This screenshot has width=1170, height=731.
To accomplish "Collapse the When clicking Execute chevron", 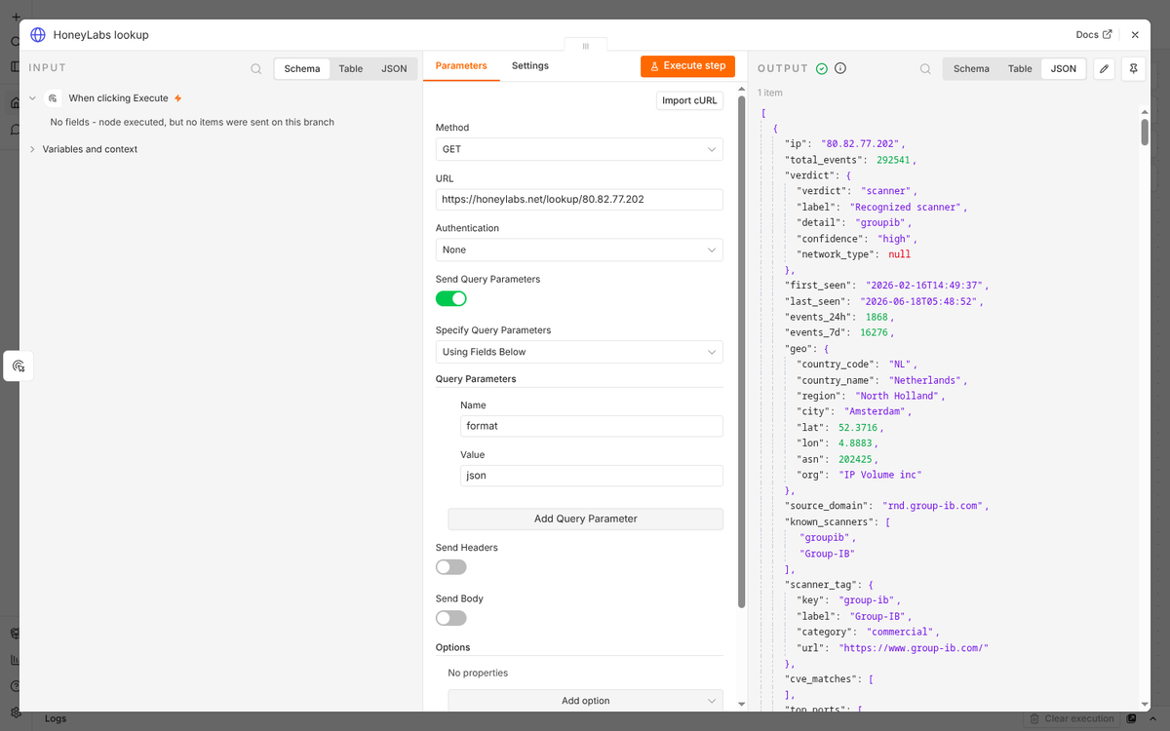I will (x=32, y=98).
